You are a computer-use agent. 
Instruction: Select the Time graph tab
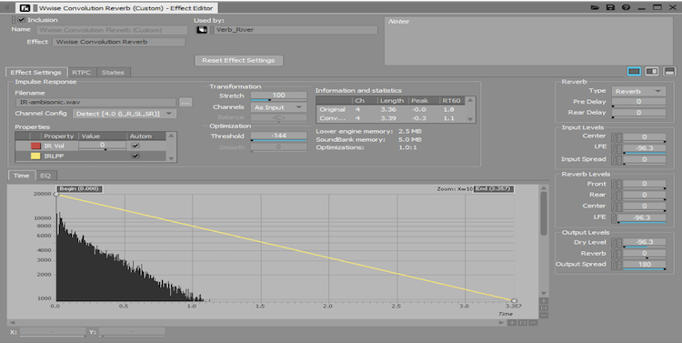21,176
